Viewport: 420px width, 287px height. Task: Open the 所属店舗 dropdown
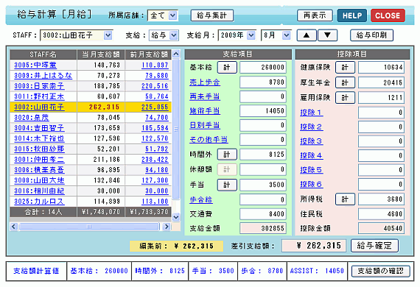pos(172,15)
